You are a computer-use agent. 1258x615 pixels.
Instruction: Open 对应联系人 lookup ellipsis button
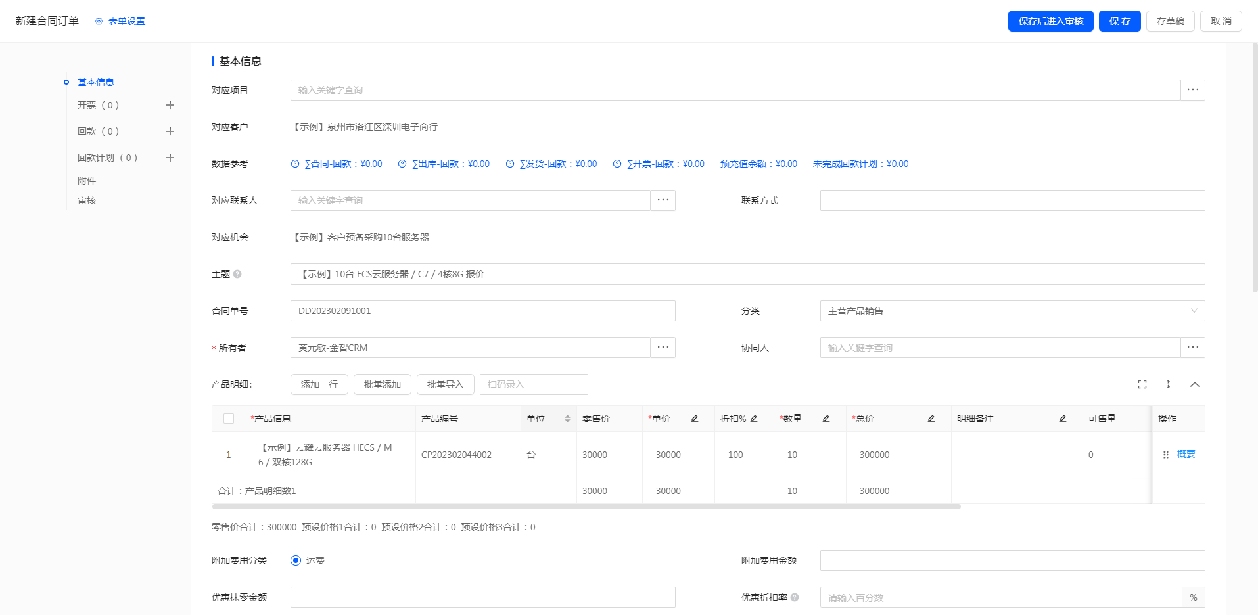[x=663, y=200]
